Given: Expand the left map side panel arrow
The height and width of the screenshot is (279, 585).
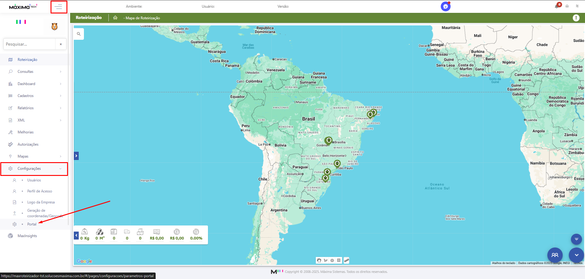Looking at the screenshot, I should coord(76,156).
